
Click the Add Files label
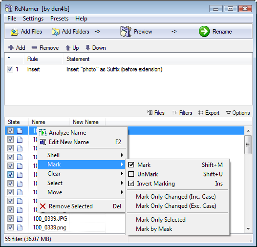click(31, 32)
